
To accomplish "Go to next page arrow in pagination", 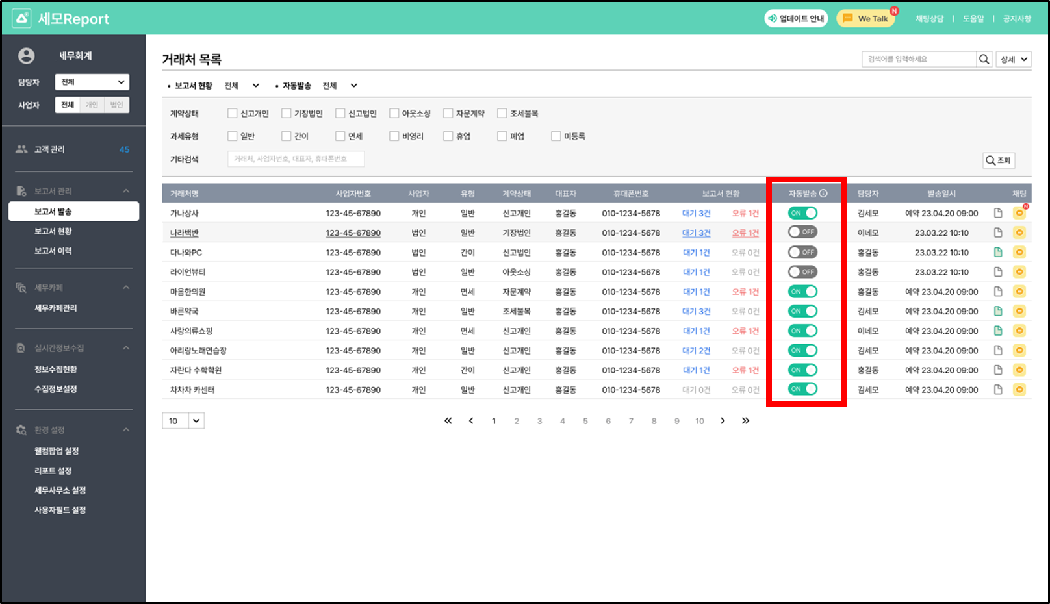I will pos(723,421).
